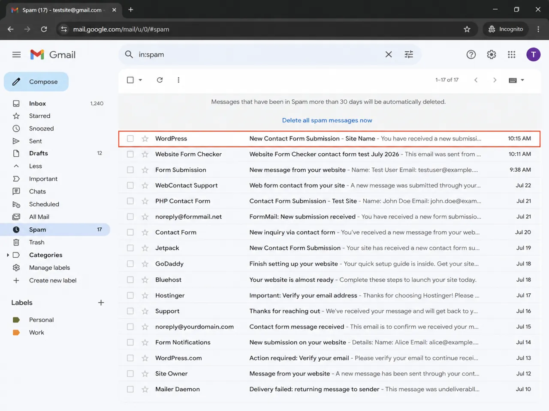
Task: Select the Hostinger email checkbox
Action: click(x=130, y=295)
